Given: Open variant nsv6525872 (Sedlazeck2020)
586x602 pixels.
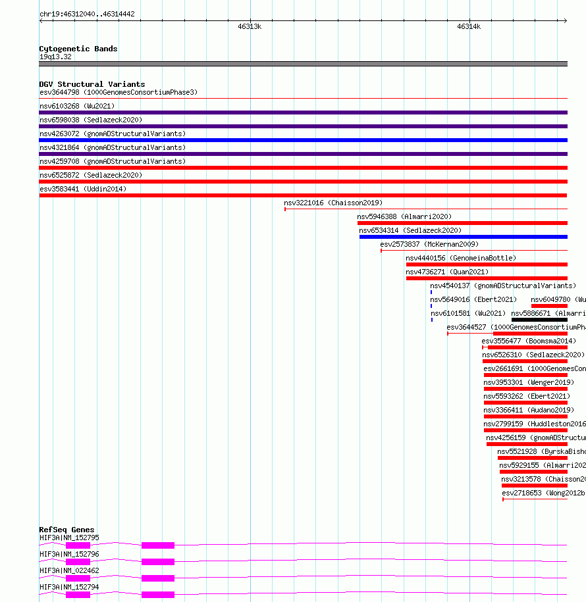Looking at the screenshot, I should click(x=91, y=176).
